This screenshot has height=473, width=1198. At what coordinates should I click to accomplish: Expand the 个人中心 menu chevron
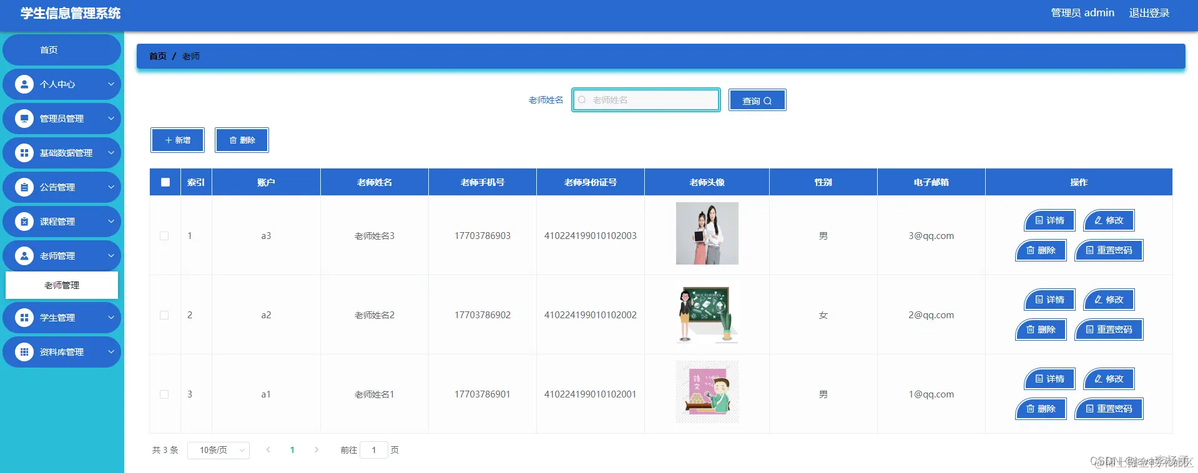coord(111,84)
